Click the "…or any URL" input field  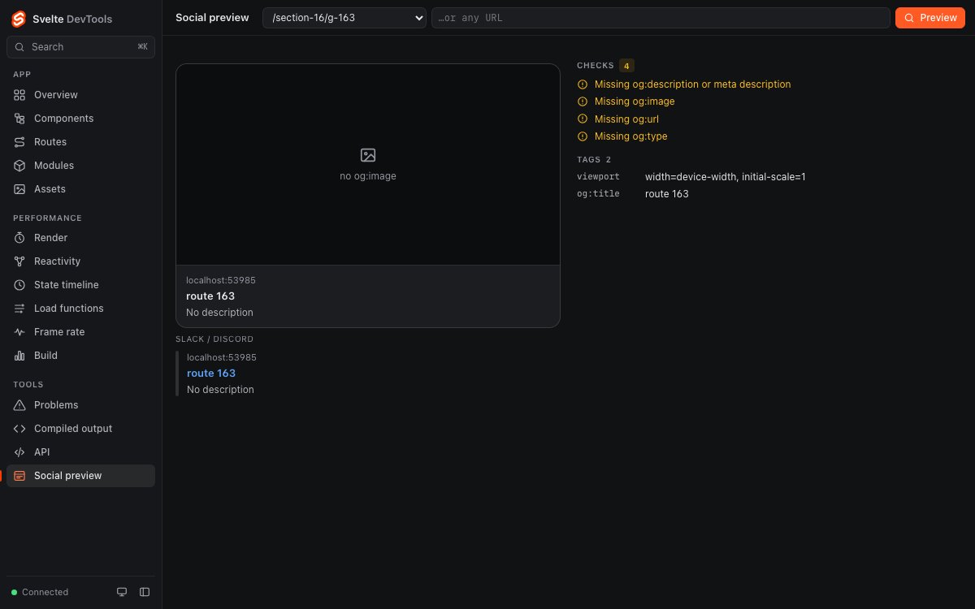coord(661,18)
